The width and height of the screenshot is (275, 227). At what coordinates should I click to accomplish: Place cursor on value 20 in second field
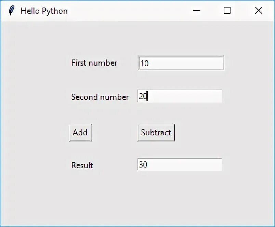click(x=143, y=97)
